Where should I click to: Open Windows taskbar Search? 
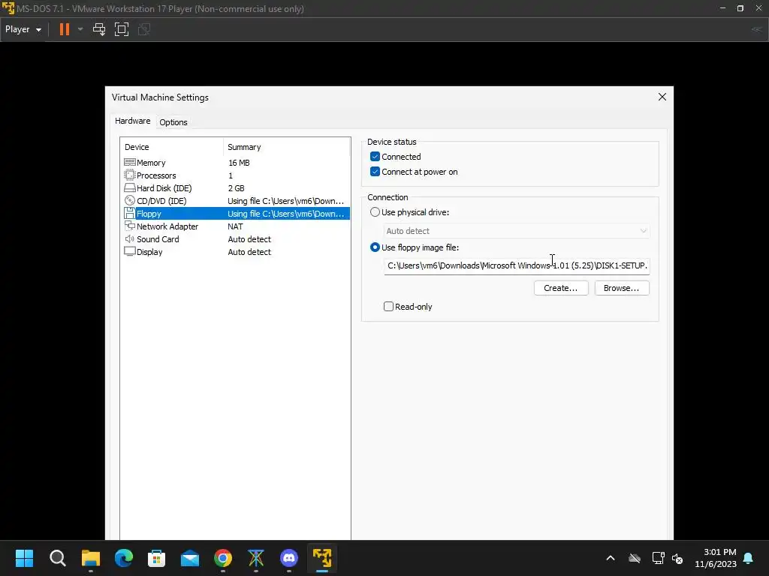point(57,558)
